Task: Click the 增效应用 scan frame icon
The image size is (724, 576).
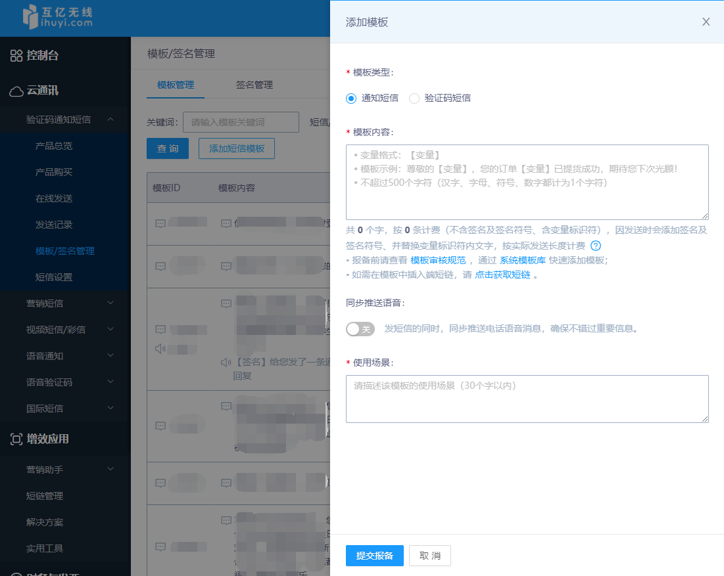Action: [16, 439]
